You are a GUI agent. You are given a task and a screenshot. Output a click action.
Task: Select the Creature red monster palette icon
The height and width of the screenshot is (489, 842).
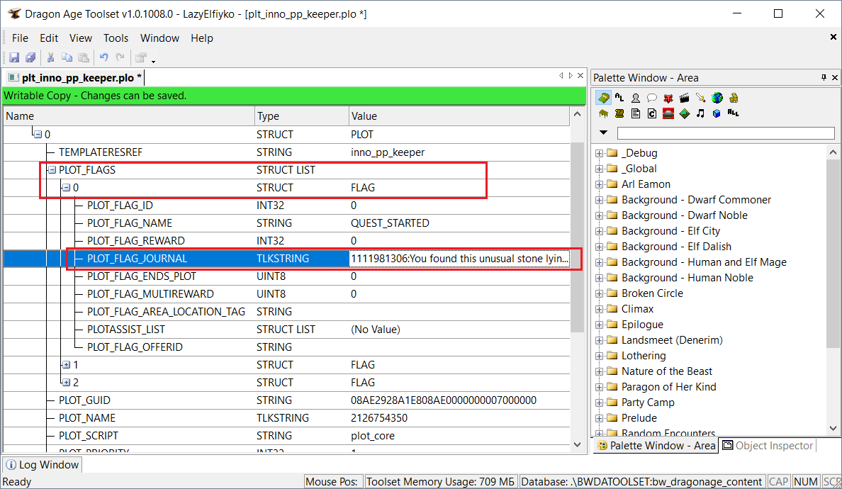click(x=668, y=98)
